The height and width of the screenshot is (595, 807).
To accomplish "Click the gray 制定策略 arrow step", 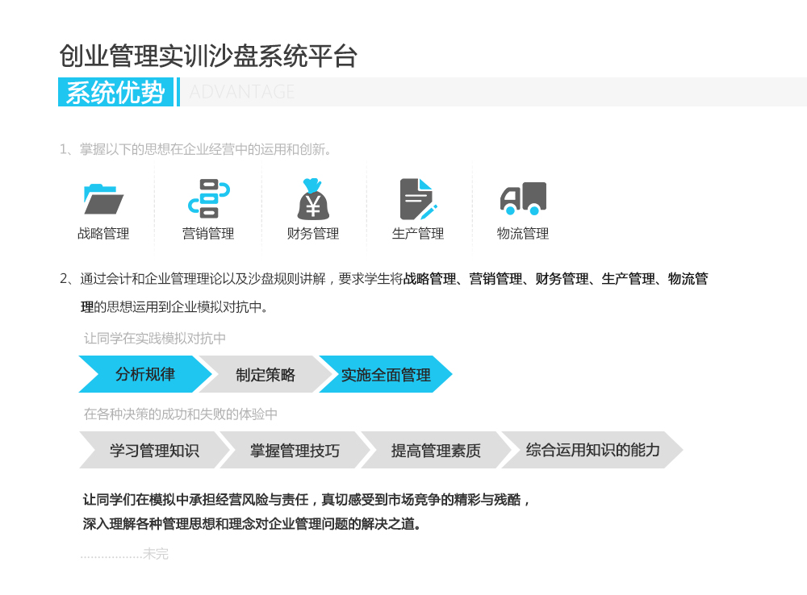I will (266, 375).
